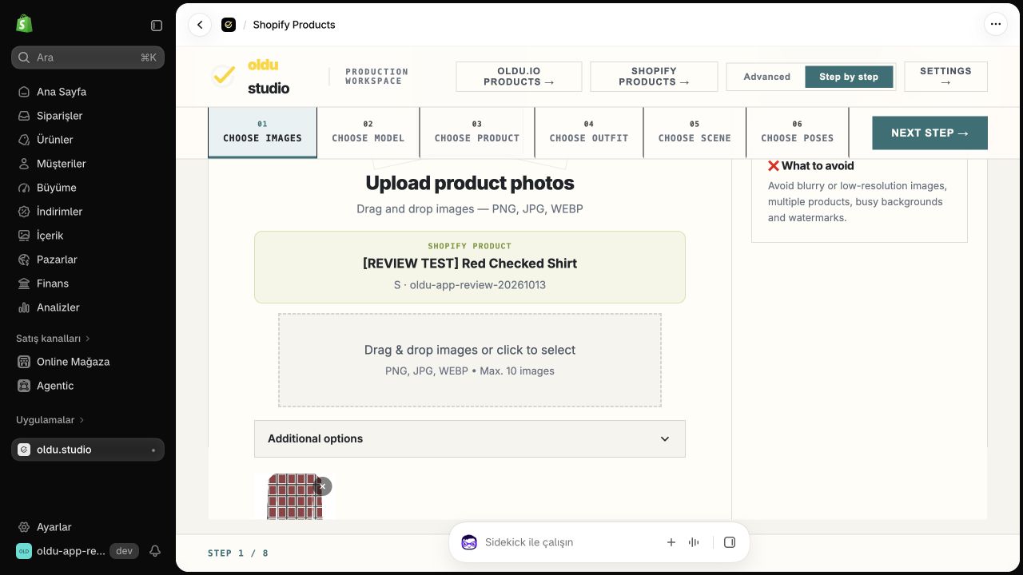Open Ayarlar settings gear icon
1023x575 pixels.
(24, 527)
